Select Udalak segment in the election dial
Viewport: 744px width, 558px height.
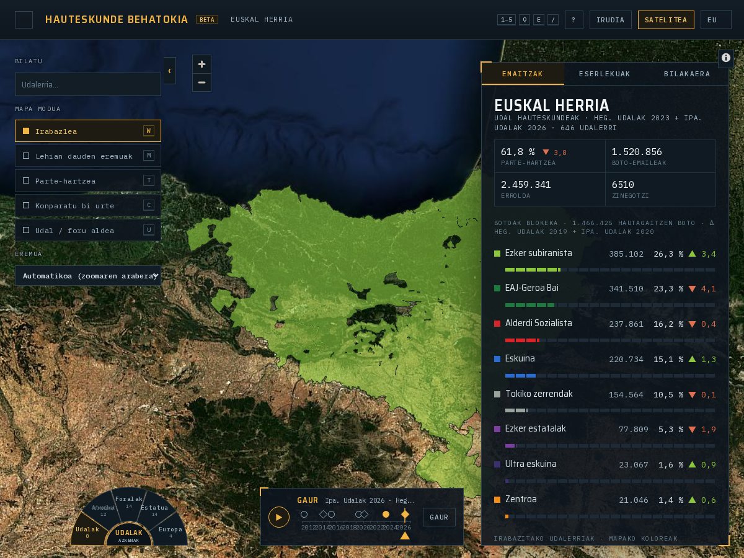(x=87, y=531)
